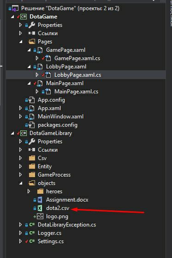Expand GamePage.xaml.cs node
The image size is (172, 258).
(37, 58)
